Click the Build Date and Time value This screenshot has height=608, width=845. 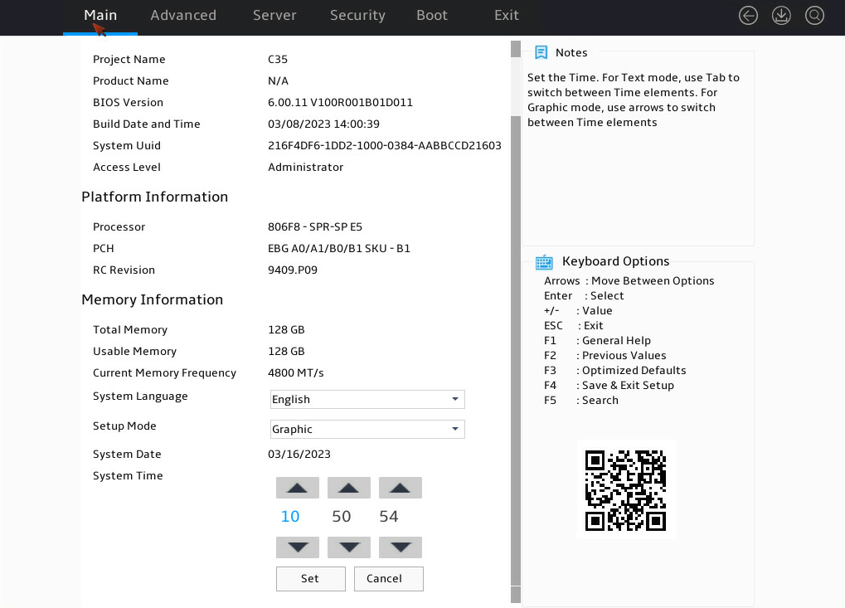pyautogui.click(x=323, y=124)
